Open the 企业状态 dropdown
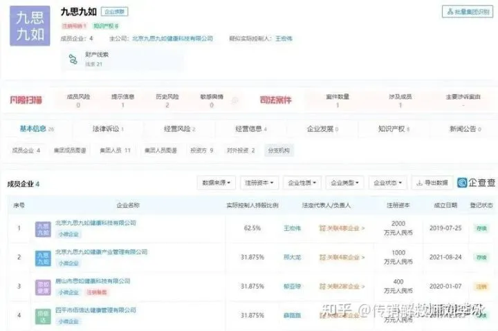Screen dimensions: 498x331 387,183
